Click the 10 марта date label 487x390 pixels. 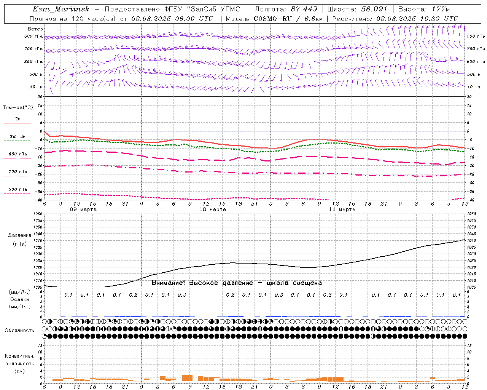click(213, 209)
